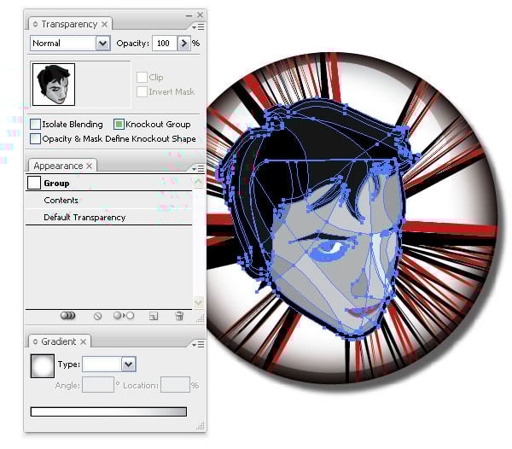The image size is (512, 449).
Task: Check Opacity & Mask Define Knockout Shape
Action: click(35, 138)
